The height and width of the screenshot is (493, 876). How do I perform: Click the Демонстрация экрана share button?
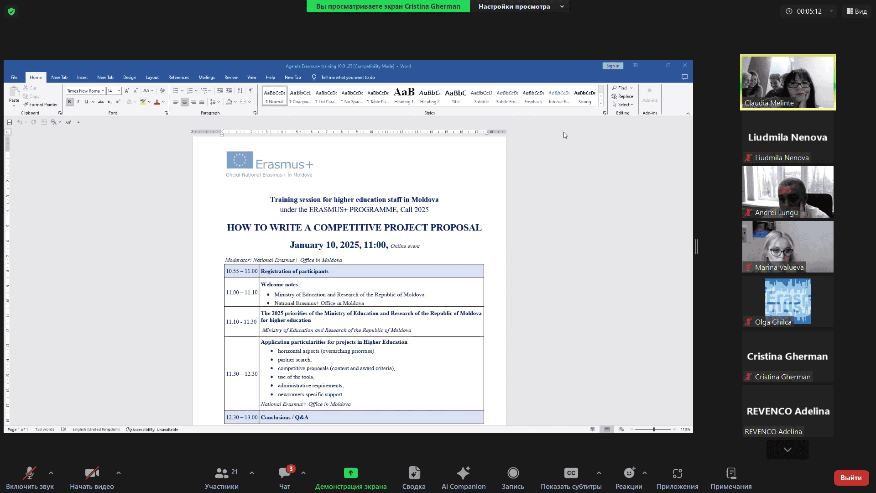(x=350, y=473)
